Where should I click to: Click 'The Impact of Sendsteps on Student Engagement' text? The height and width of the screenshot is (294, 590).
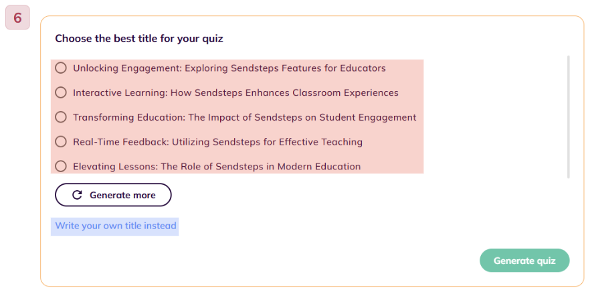[302, 117]
